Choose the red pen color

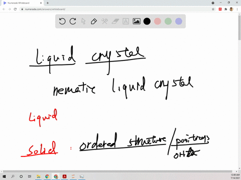pos(158,21)
